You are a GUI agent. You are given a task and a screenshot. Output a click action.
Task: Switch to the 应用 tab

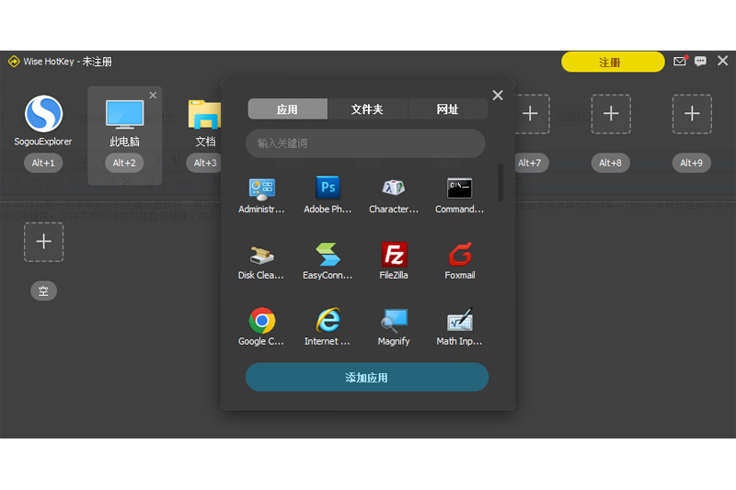[x=287, y=109]
